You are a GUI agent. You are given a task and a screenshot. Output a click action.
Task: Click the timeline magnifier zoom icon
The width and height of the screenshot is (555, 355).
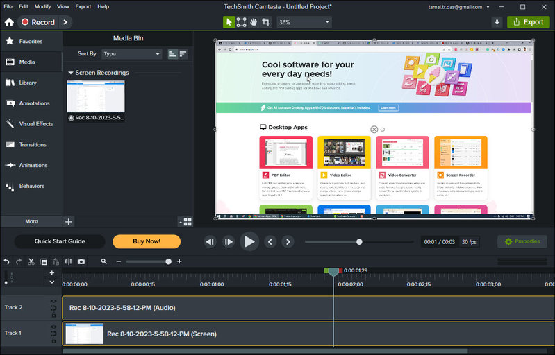tap(103, 262)
